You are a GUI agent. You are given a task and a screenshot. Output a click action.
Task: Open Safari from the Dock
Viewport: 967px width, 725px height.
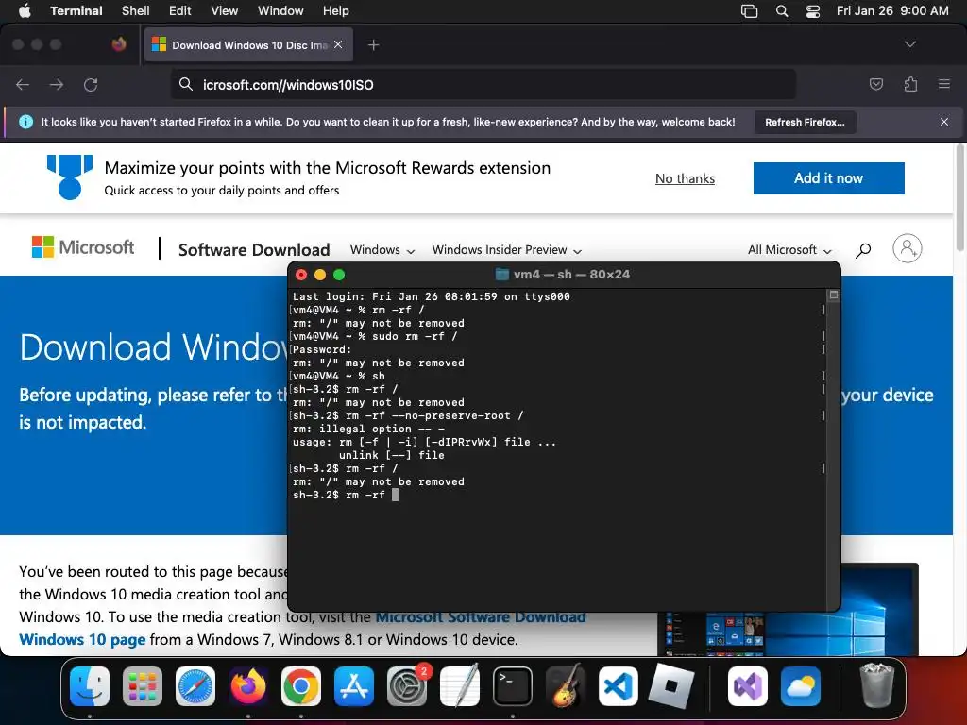coord(195,686)
